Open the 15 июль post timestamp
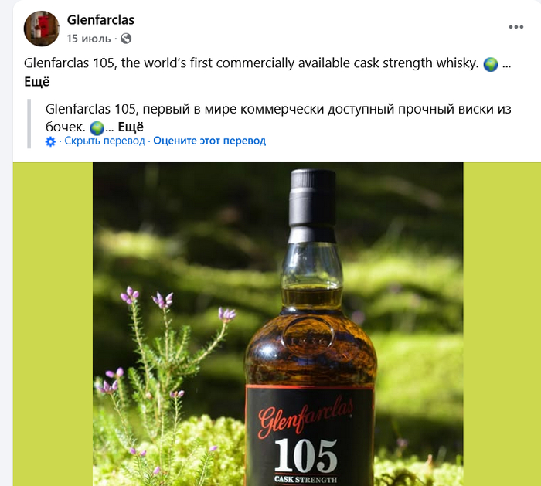The image size is (541, 486). click(89, 39)
